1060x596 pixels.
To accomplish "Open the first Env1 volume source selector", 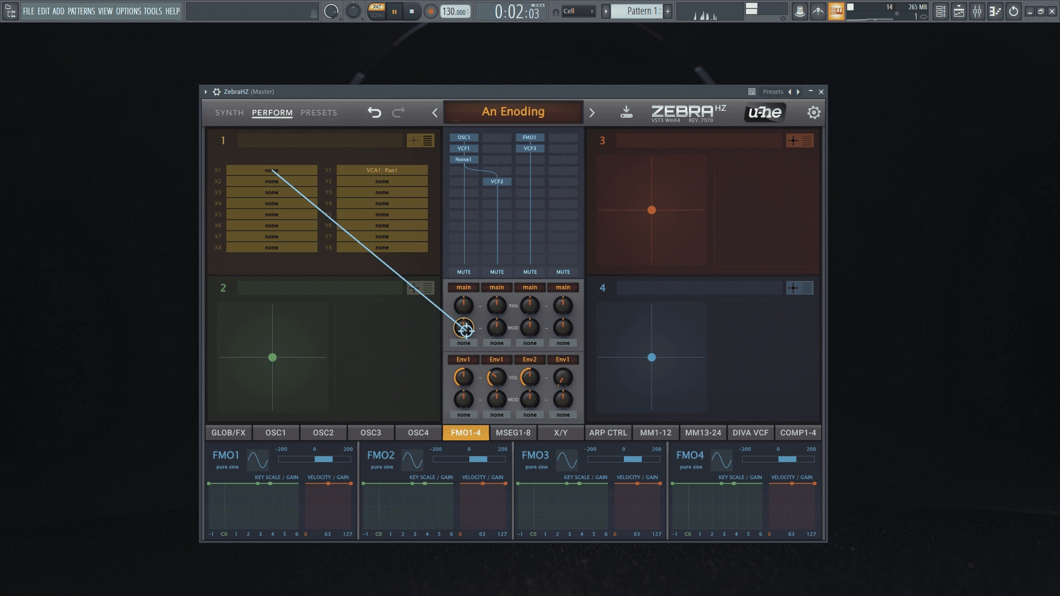I will [464, 359].
